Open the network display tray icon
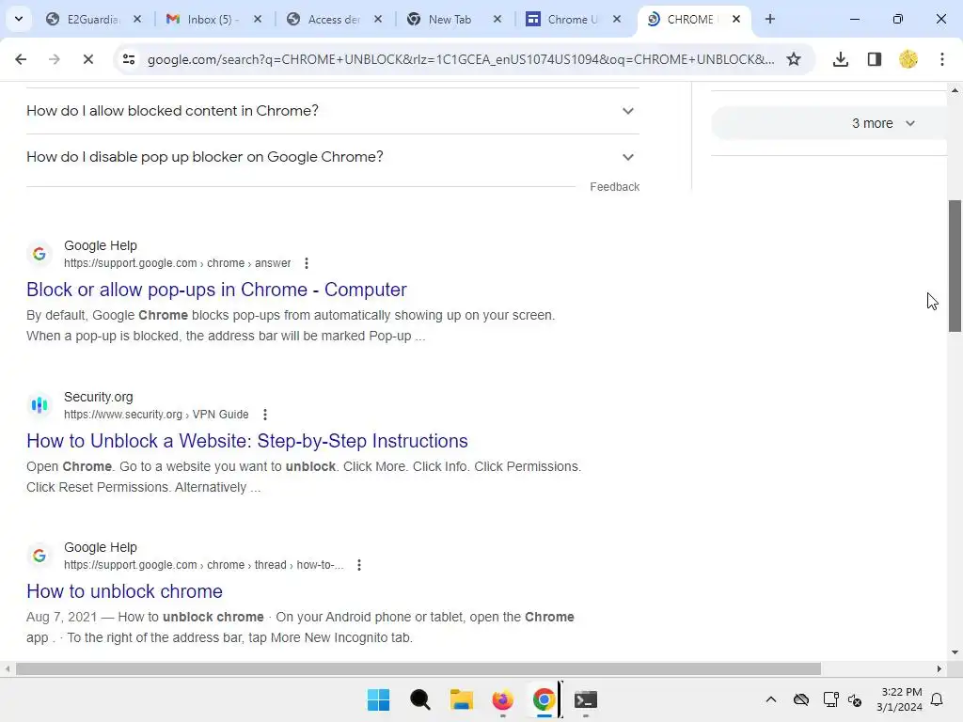This screenshot has height=722, width=963. (x=830, y=699)
